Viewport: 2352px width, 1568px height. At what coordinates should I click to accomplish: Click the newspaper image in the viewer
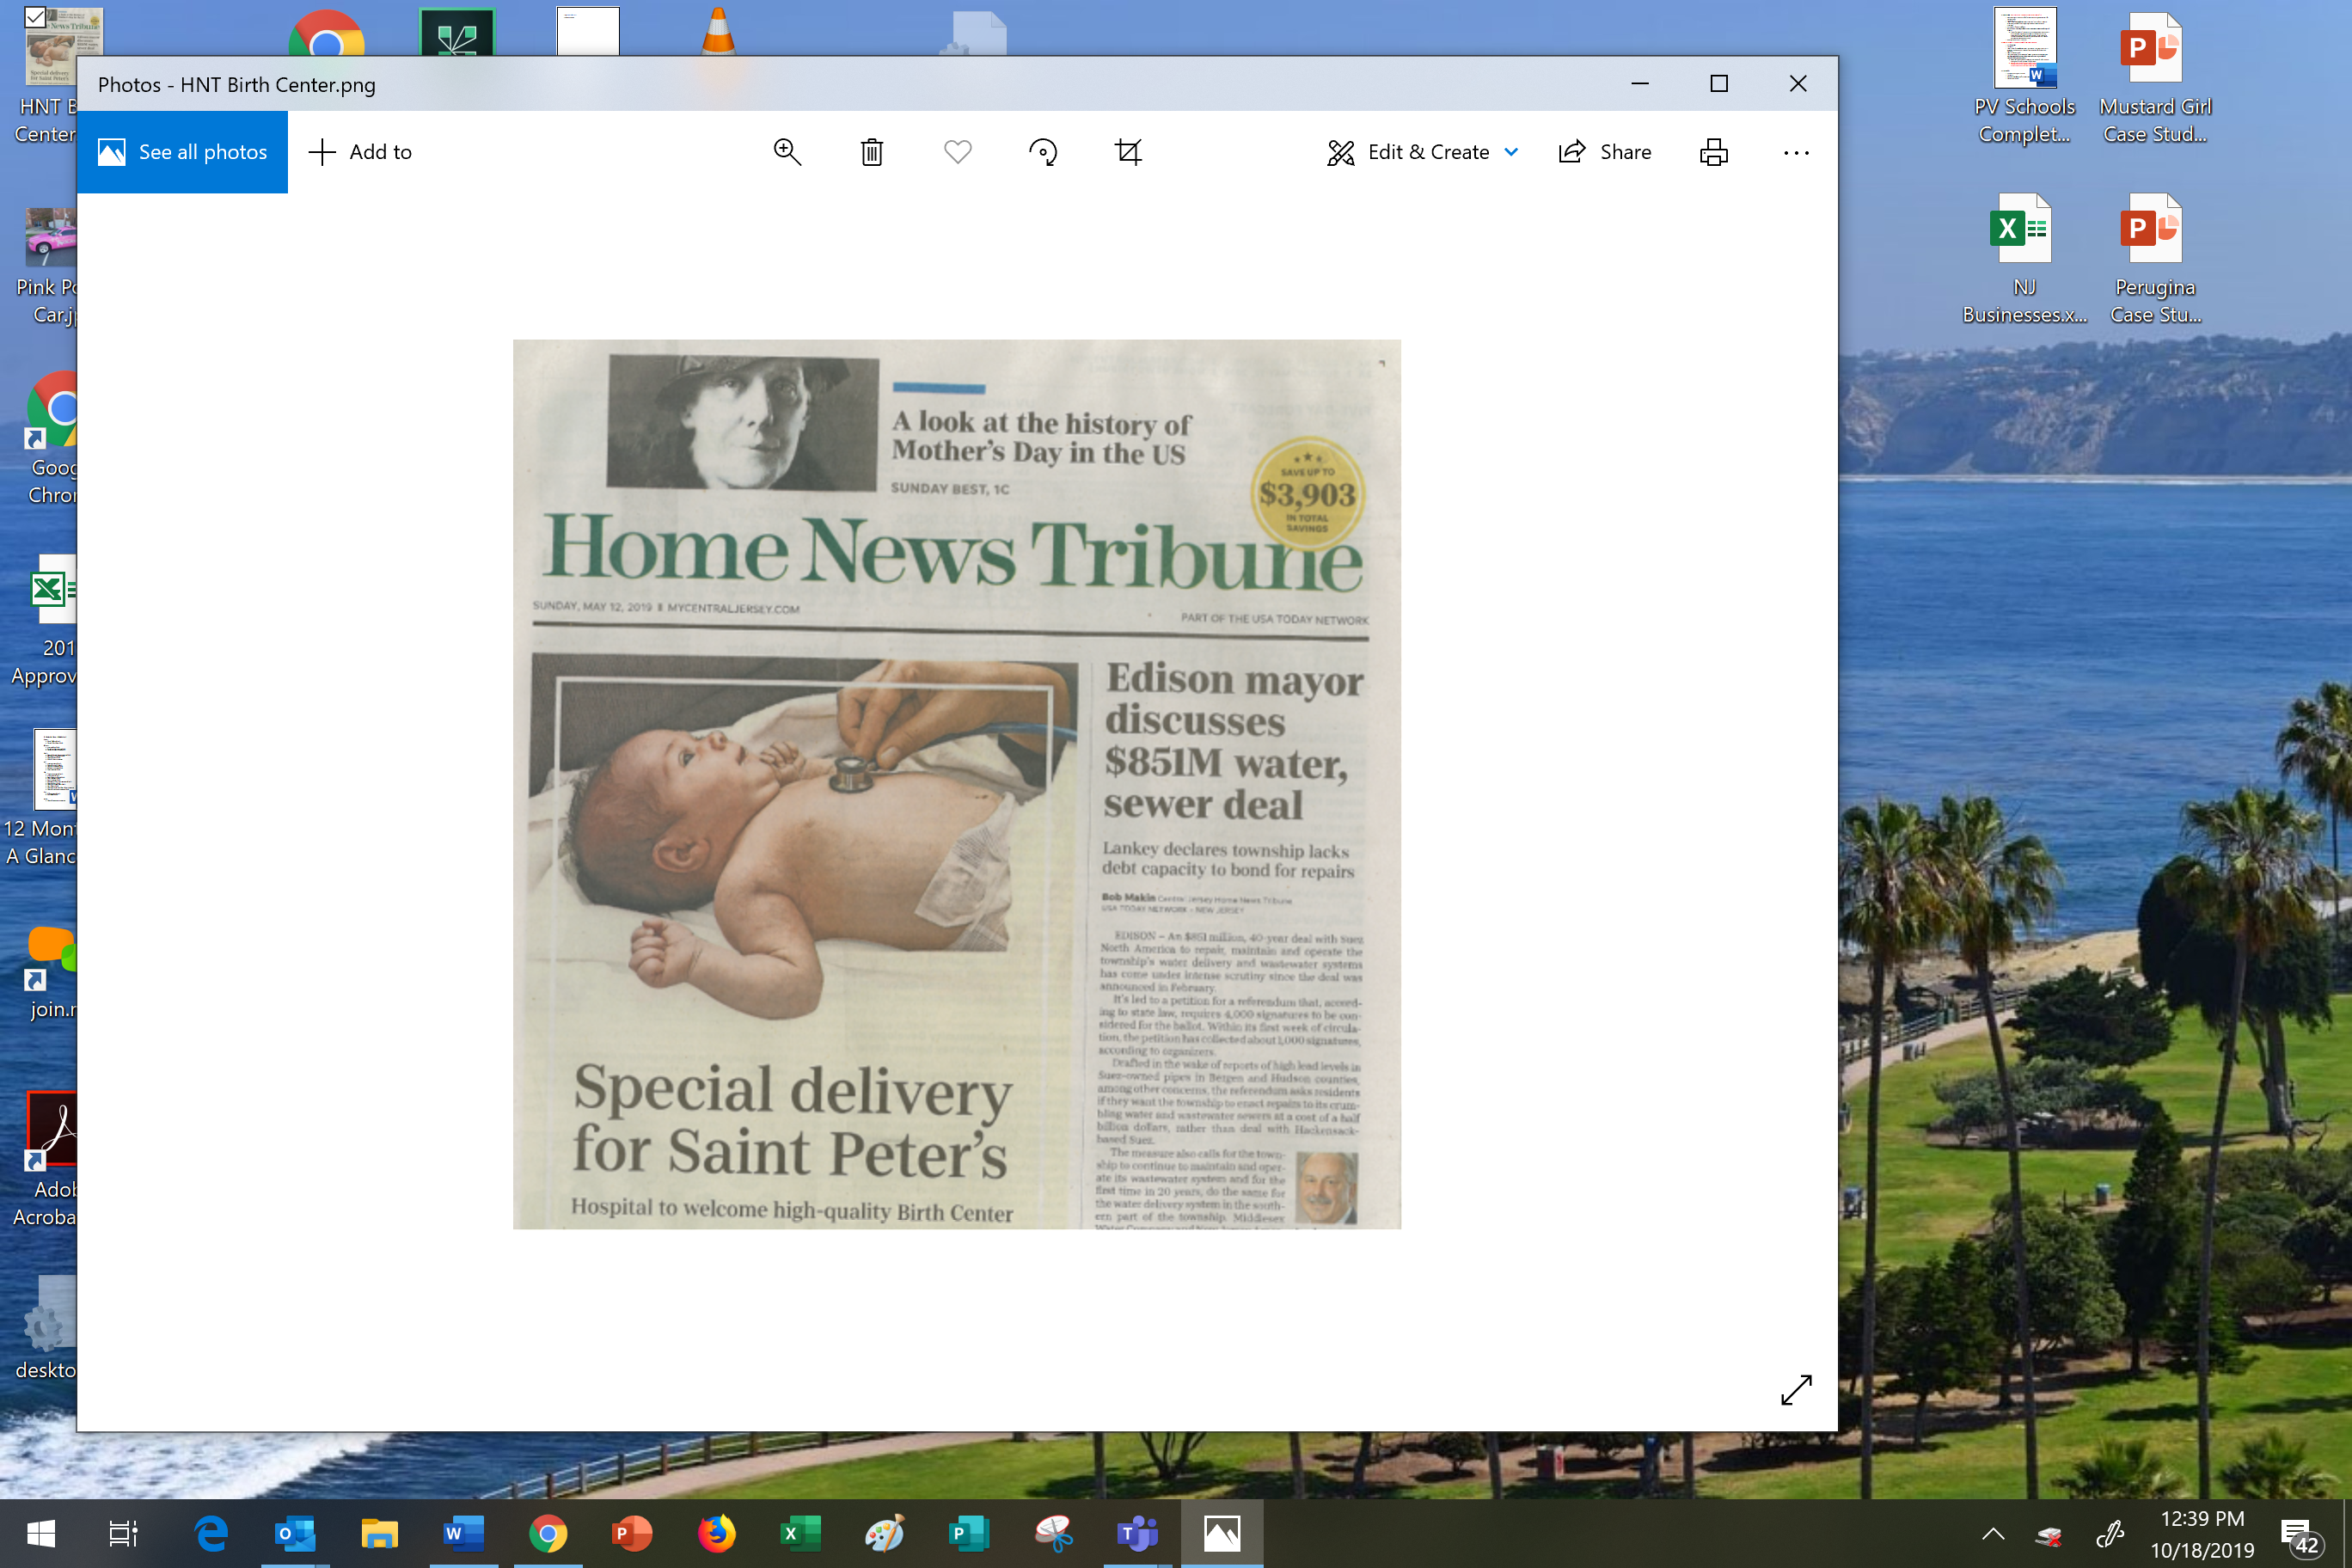point(956,784)
